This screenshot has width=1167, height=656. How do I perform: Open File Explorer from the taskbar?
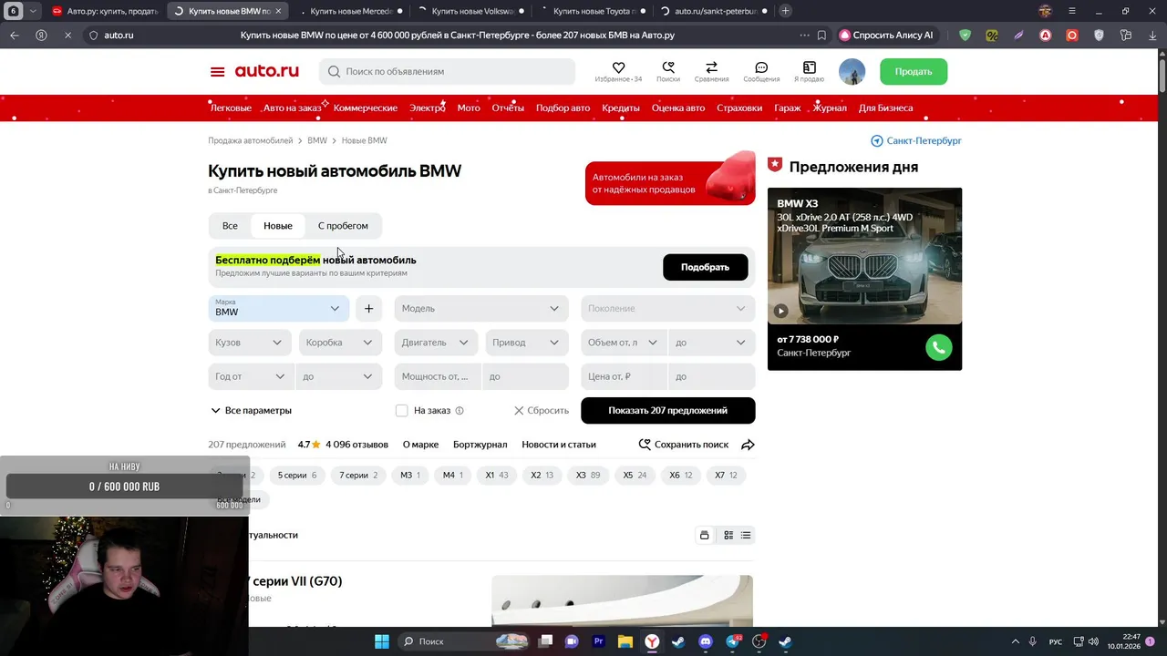(x=625, y=641)
